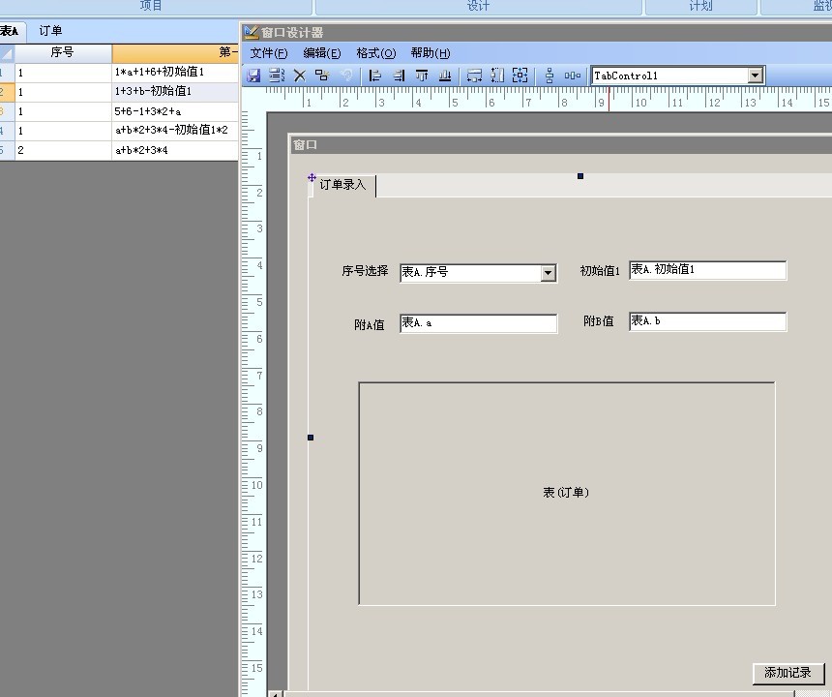The height and width of the screenshot is (697, 832).
Task: Make selected controls the same size
Action: pyautogui.click(x=520, y=76)
